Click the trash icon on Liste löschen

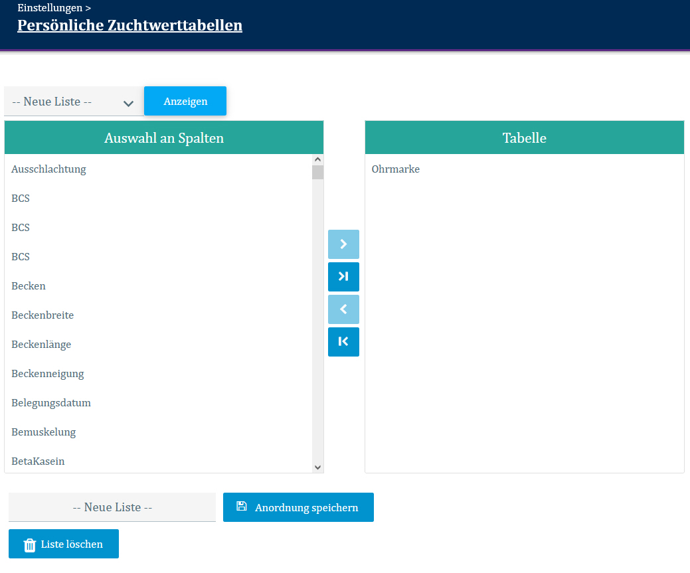coord(30,545)
